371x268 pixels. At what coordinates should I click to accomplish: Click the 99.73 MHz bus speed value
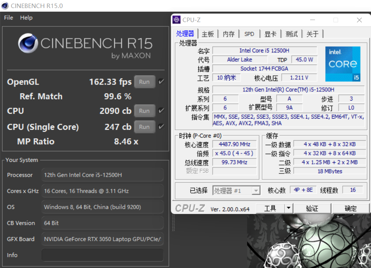235,162
